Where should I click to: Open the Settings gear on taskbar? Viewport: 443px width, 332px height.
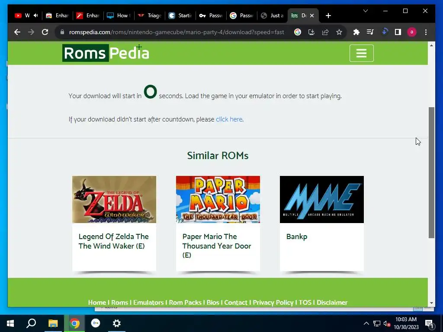coord(117,323)
